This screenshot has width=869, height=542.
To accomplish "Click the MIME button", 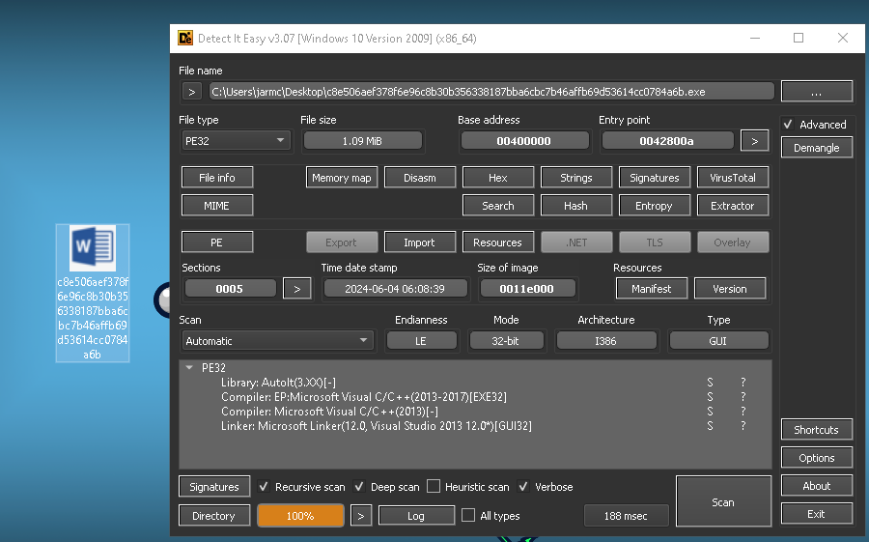I will [217, 205].
